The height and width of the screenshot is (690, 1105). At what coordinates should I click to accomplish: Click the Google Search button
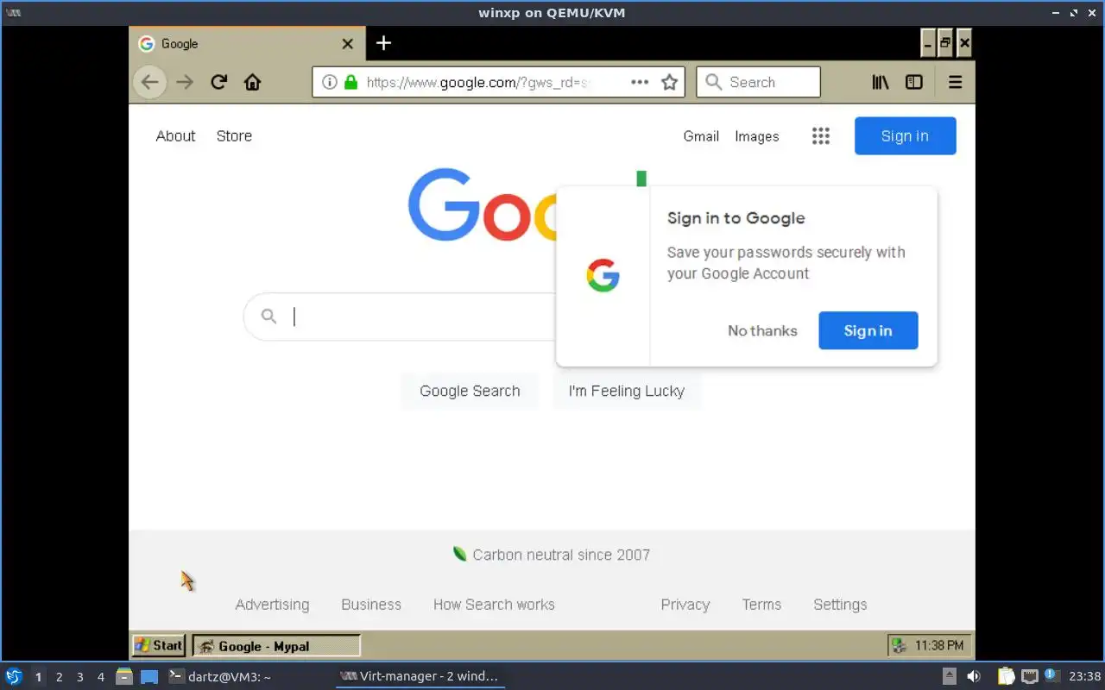(x=470, y=391)
